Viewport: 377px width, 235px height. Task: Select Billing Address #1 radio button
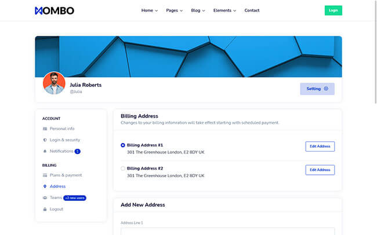[x=123, y=145]
